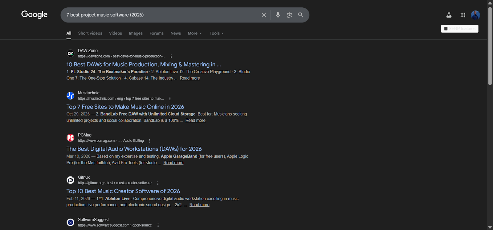This screenshot has height=230, width=493.
Task: Click the musitechnic.com URL breadcrumb
Action: (x=121, y=99)
